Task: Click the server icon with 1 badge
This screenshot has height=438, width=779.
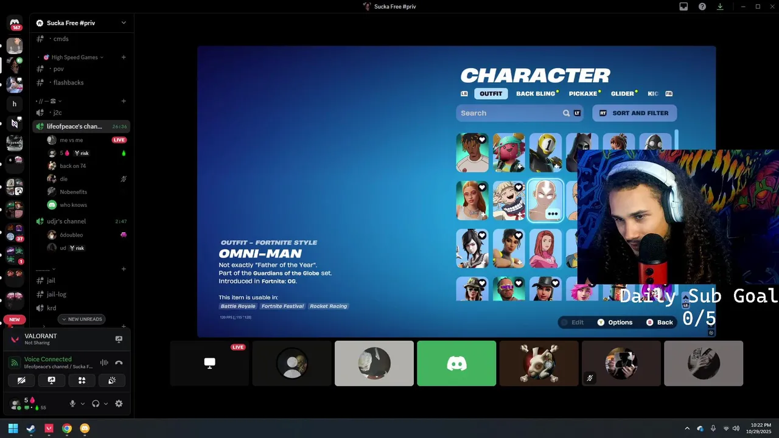Action: click(x=15, y=255)
